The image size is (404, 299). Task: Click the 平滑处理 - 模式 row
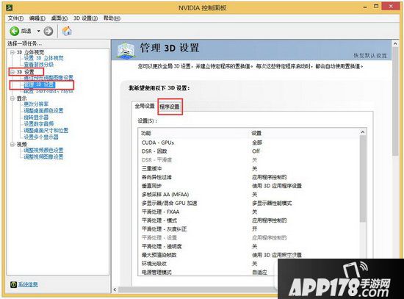pyautogui.click(x=249, y=220)
